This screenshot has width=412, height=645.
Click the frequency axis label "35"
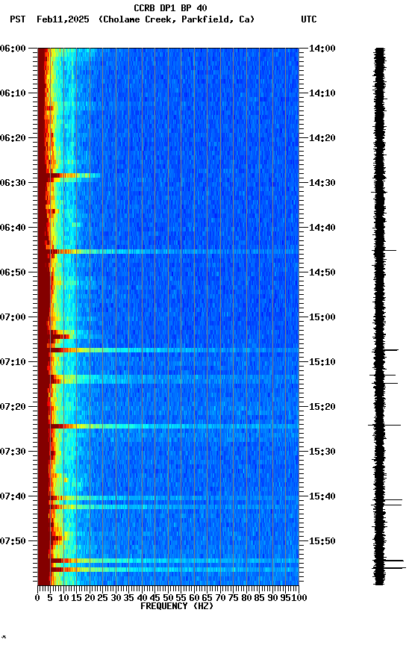pos(129,598)
